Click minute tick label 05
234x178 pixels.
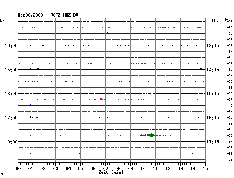(x=80, y=169)
